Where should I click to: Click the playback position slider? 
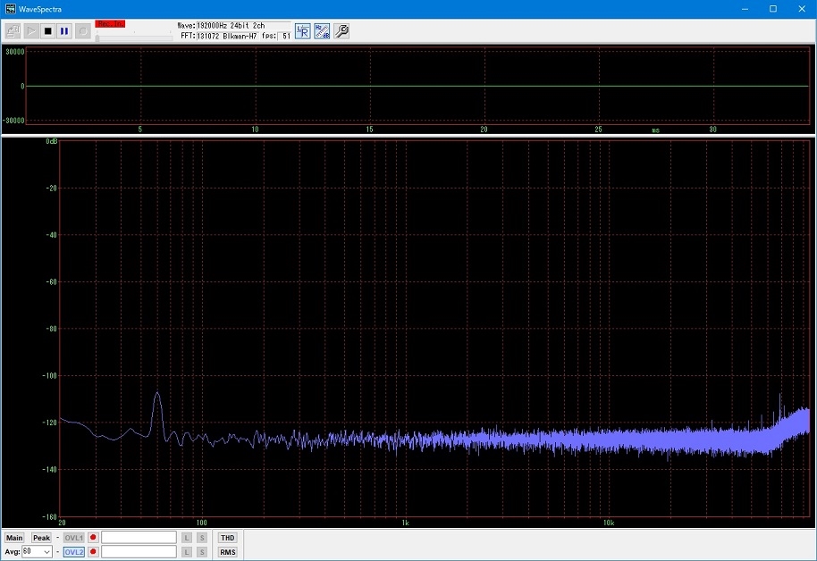coord(134,37)
